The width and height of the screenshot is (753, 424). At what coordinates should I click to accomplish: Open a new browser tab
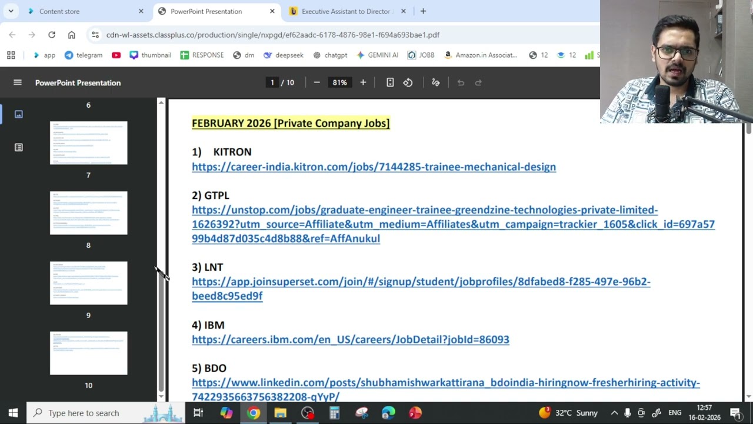(423, 11)
